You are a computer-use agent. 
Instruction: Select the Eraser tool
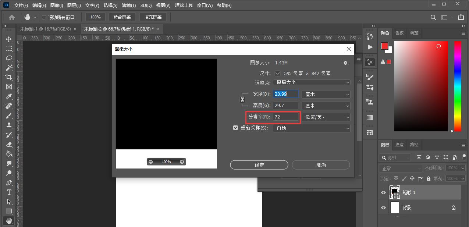coord(9,144)
